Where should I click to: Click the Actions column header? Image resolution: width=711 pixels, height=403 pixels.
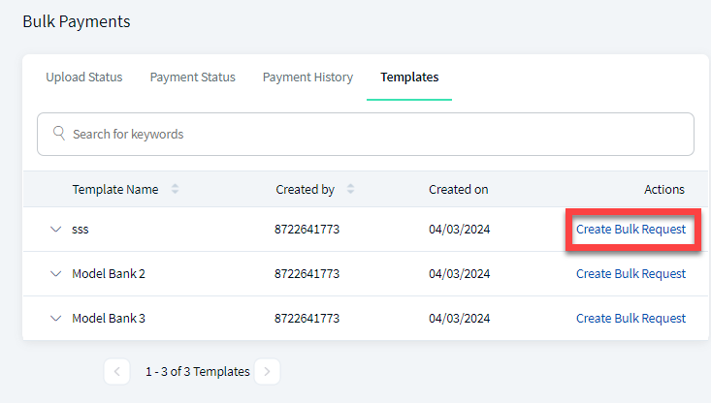[x=664, y=189]
